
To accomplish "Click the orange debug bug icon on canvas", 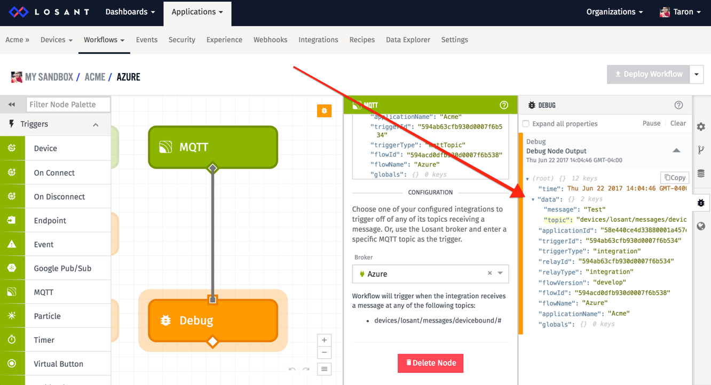I will click(x=324, y=111).
